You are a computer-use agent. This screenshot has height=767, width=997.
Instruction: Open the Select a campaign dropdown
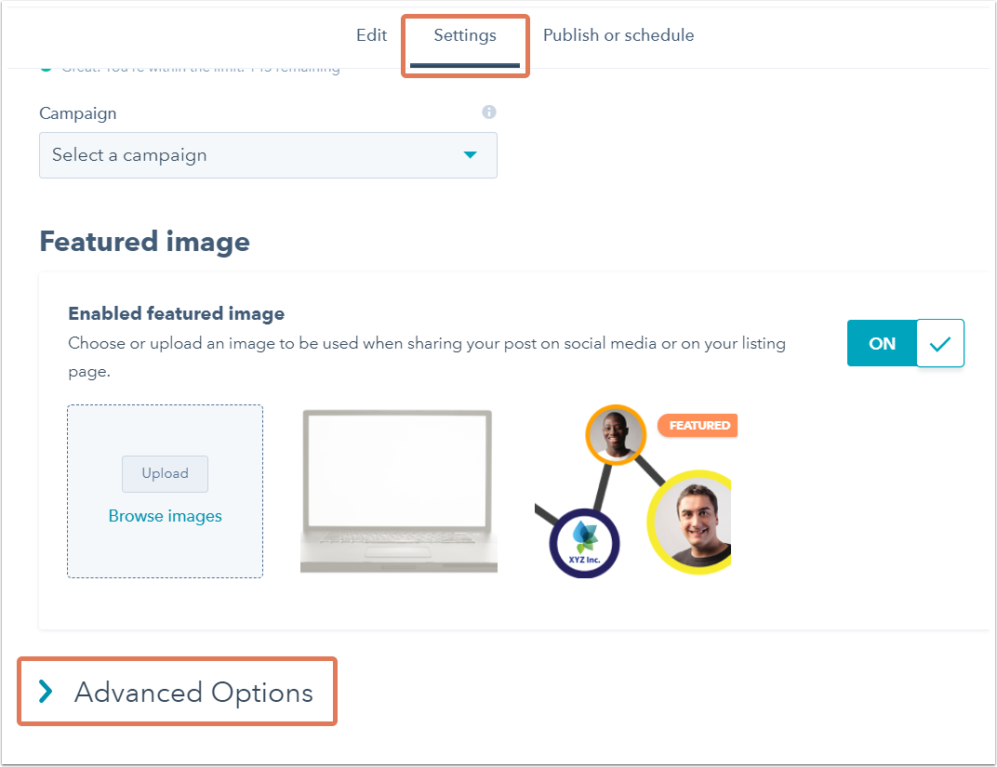click(268, 155)
